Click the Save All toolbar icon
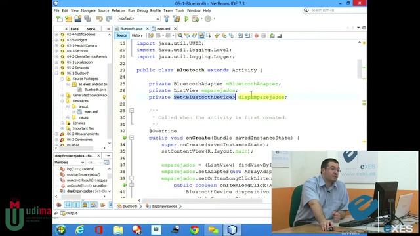 point(87,19)
